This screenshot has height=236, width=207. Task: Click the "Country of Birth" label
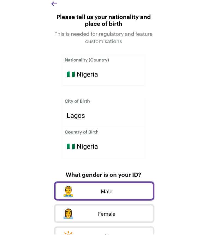(81, 132)
